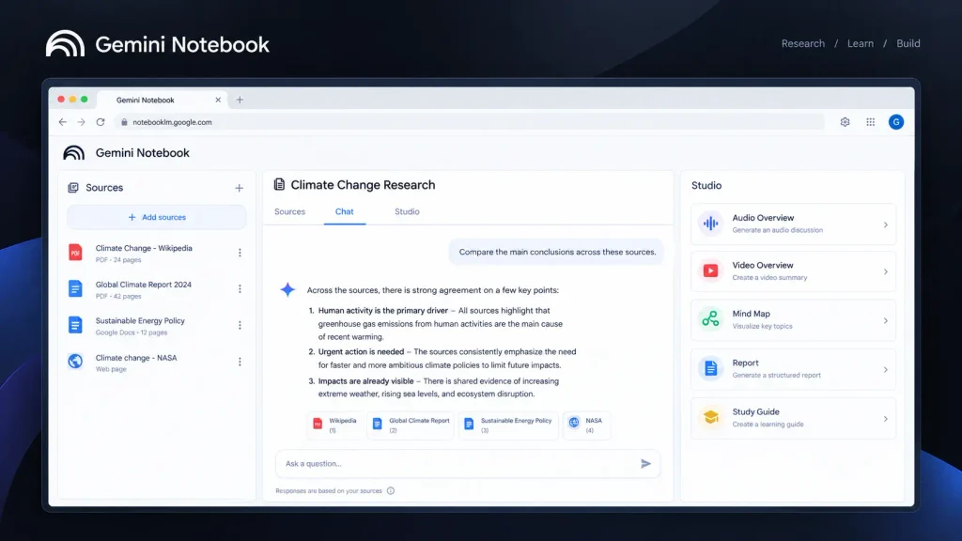Open more options for Global Climate Report 2024
This screenshot has height=541, width=962.
(240, 289)
